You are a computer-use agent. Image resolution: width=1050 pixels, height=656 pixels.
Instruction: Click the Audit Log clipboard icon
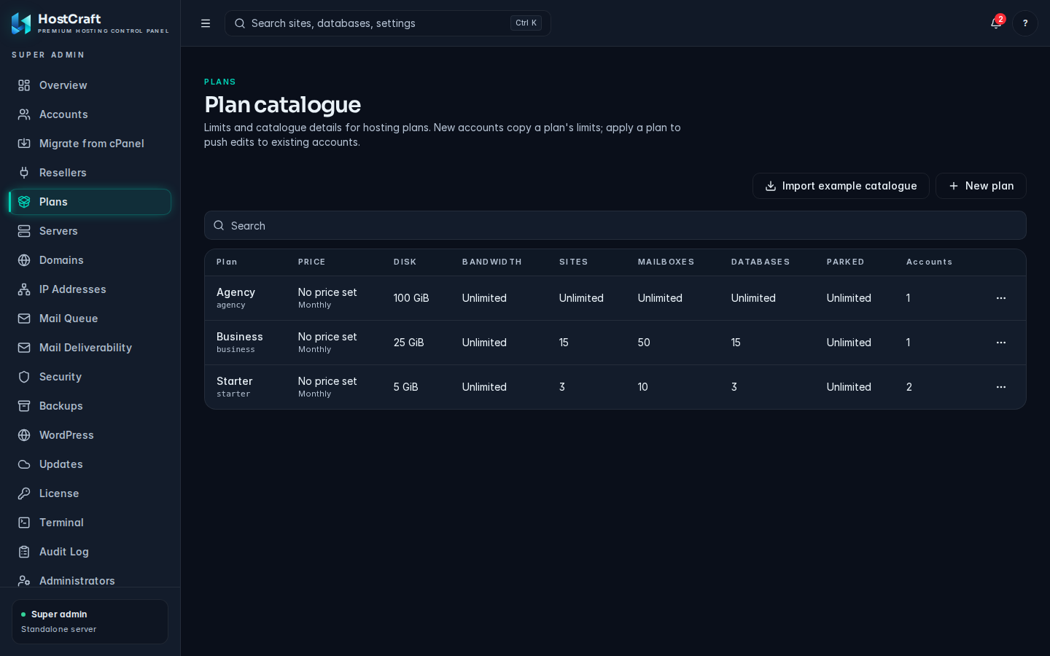click(24, 552)
